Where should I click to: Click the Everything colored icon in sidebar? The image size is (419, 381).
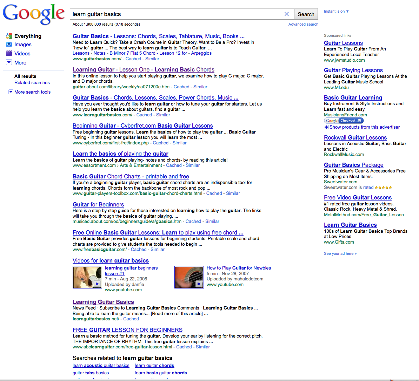click(9, 36)
